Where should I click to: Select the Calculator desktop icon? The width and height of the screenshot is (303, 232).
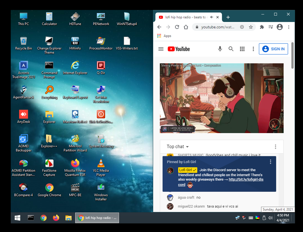pos(49,19)
